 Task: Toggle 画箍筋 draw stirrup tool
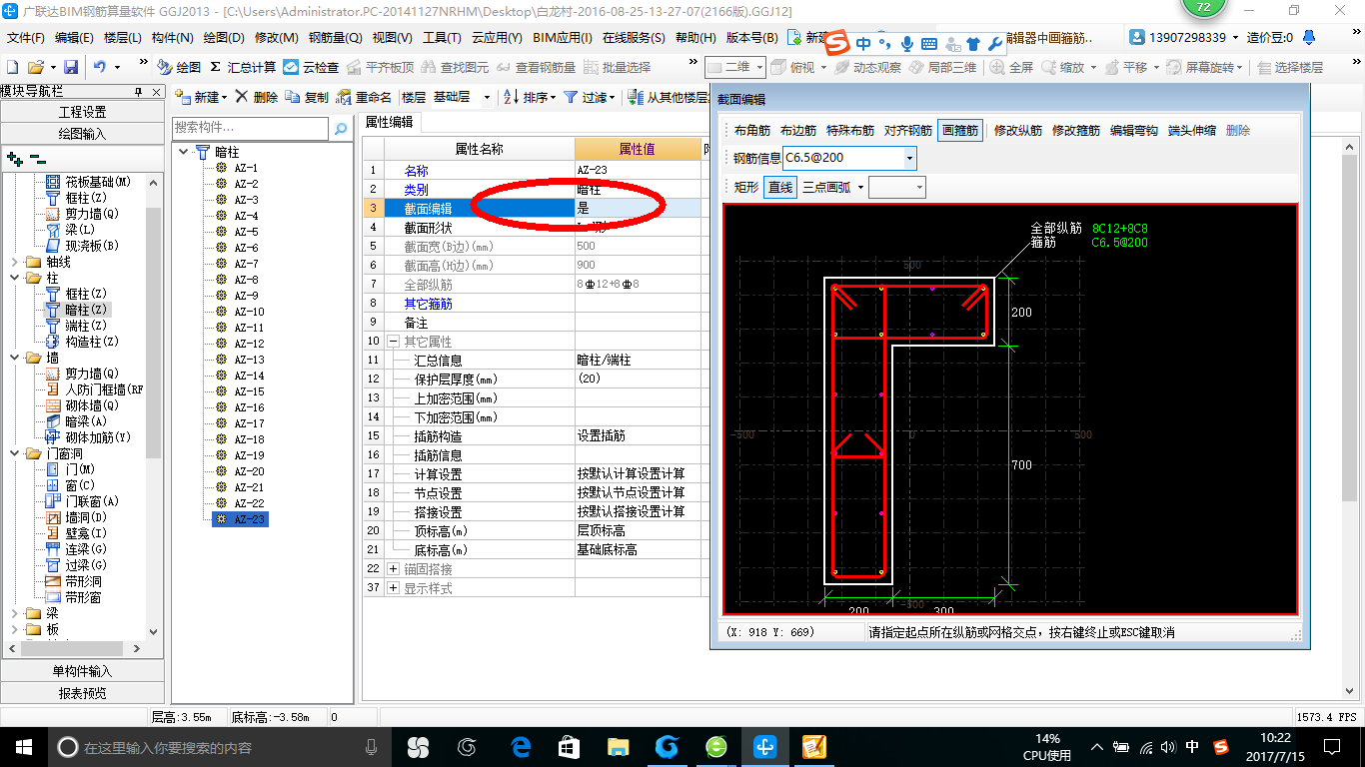coord(960,131)
